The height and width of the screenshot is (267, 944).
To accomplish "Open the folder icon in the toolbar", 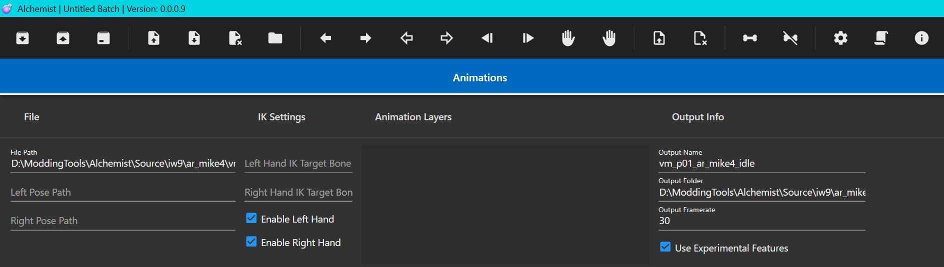I will pyautogui.click(x=275, y=38).
